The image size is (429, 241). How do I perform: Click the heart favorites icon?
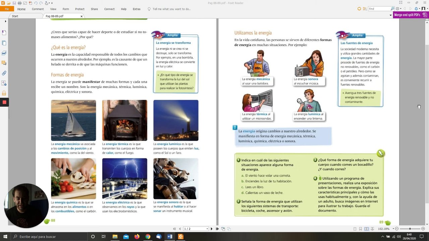click(359, 9)
